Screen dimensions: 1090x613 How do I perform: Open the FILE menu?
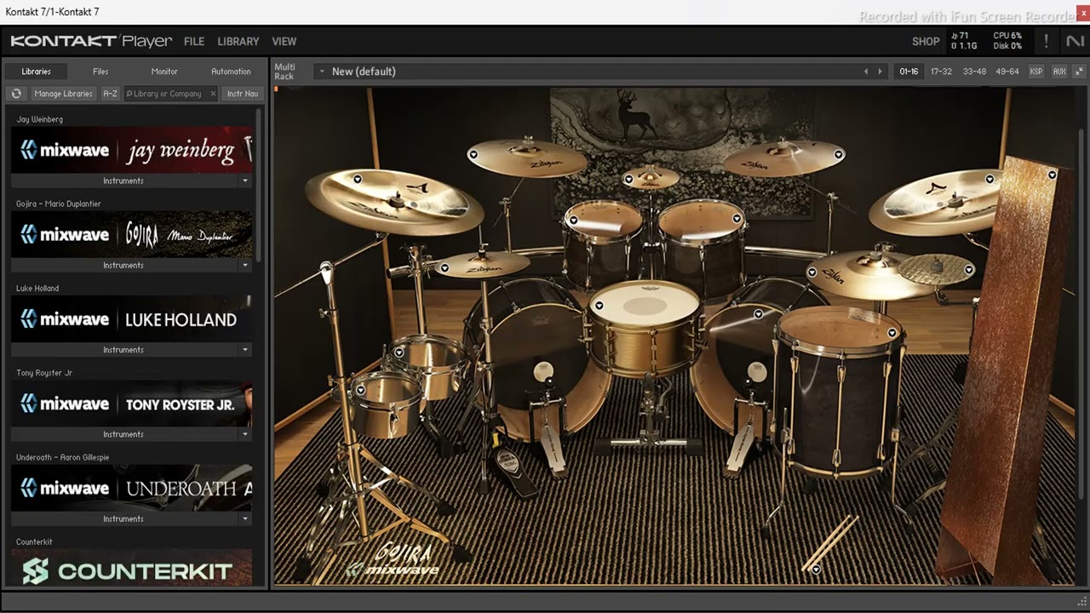click(x=194, y=41)
